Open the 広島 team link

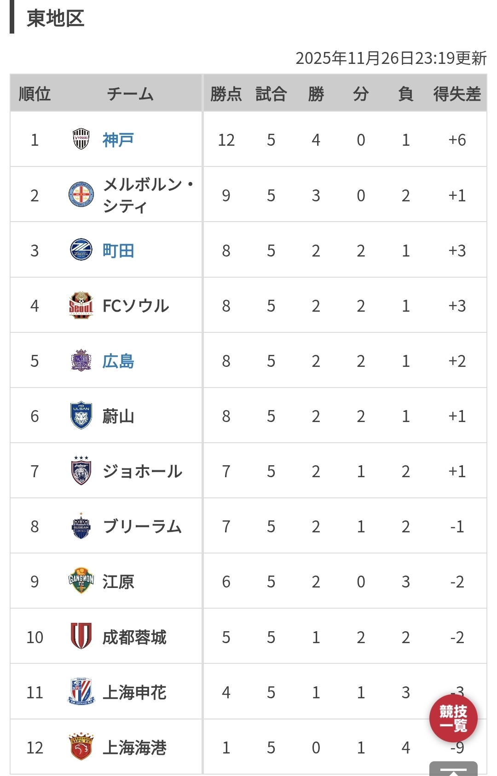coord(118,361)
